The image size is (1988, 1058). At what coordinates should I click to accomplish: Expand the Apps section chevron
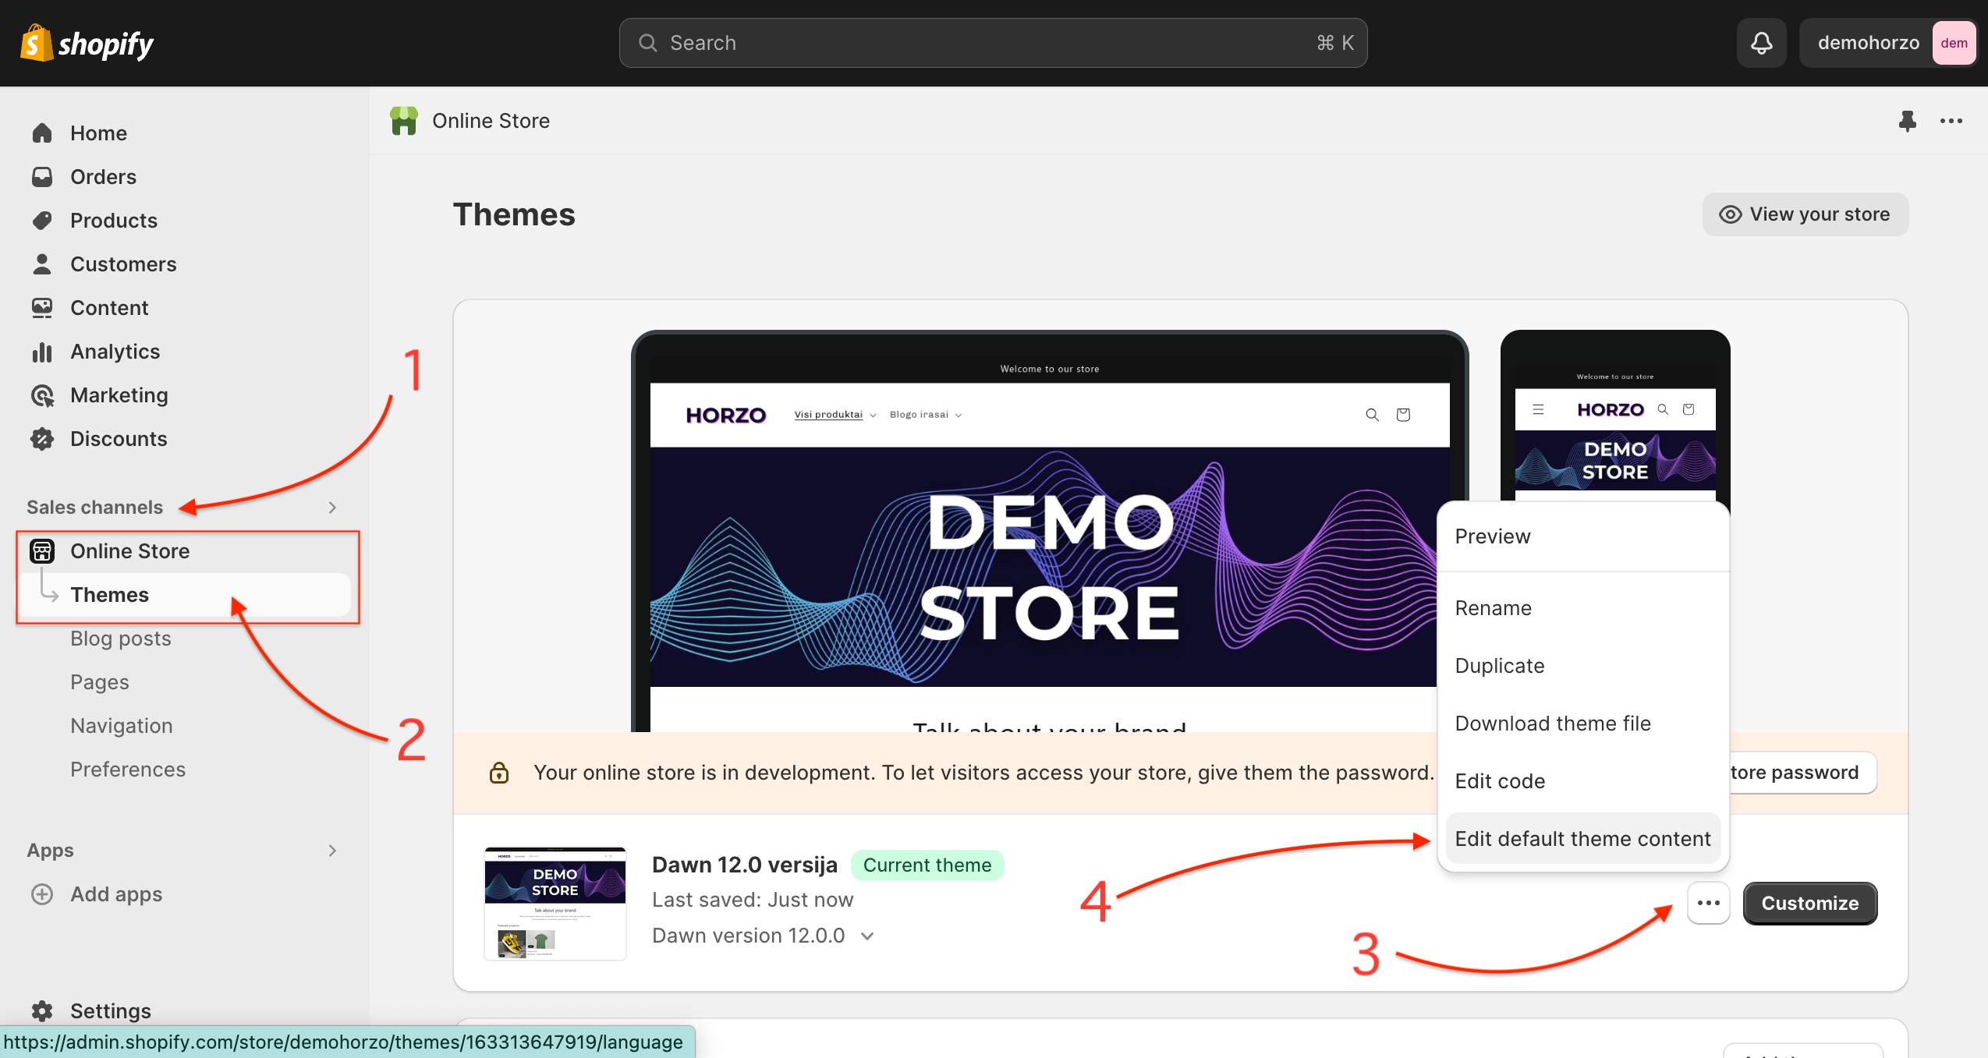coord(332,851)
